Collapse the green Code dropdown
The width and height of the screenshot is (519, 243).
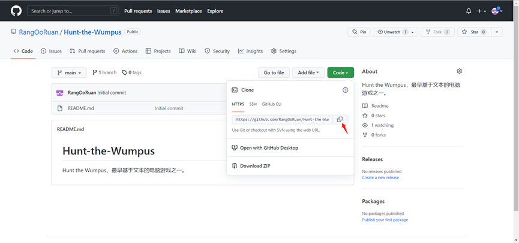340,72
